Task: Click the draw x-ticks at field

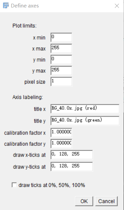Action: point(72,155)
